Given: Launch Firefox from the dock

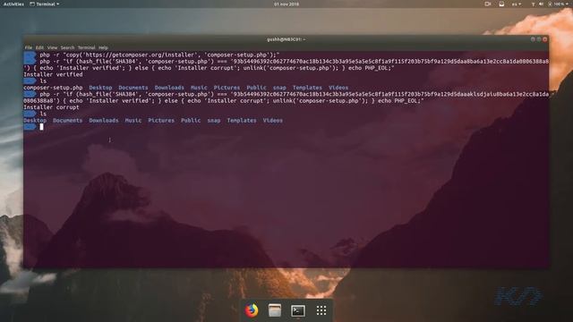Looking at the screenshot, I should [x=252, y=310].
